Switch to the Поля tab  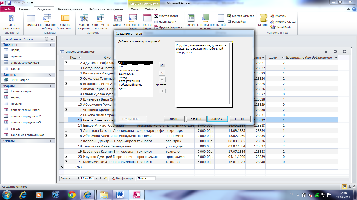pyautogui.click(x=135, y=9)
